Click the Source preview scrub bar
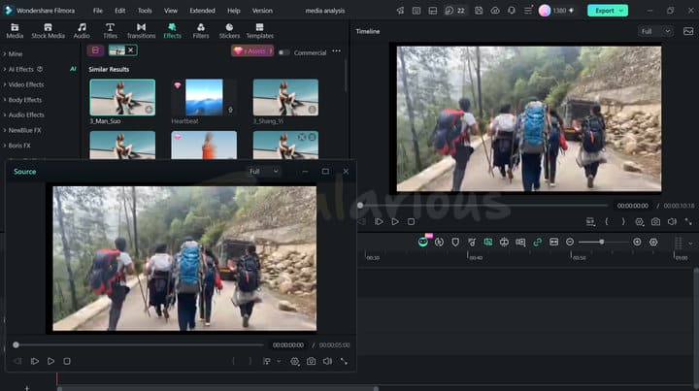 (139, 345)
